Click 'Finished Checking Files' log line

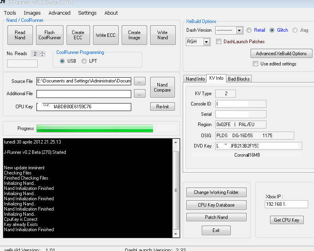click(26, 178)
